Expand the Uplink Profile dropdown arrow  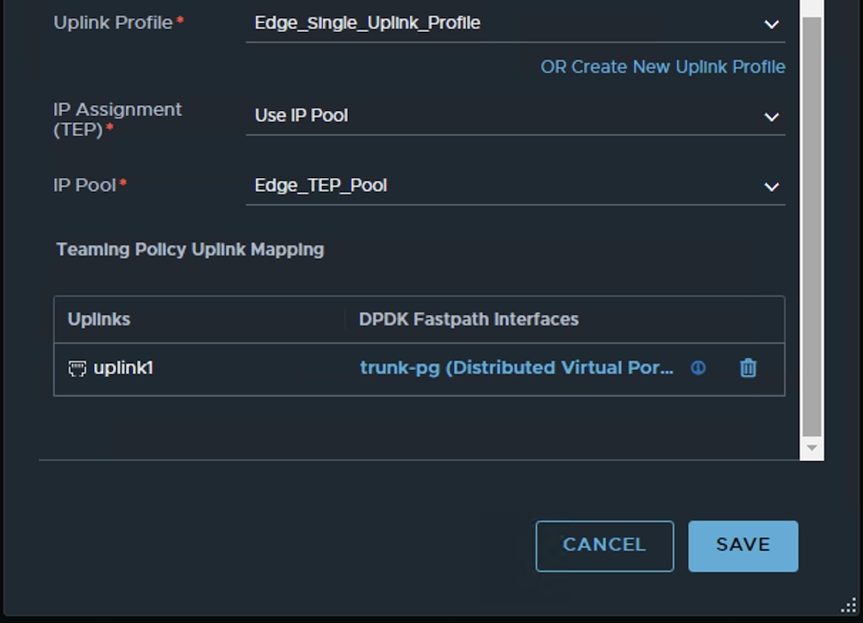[x=771, y=24]
